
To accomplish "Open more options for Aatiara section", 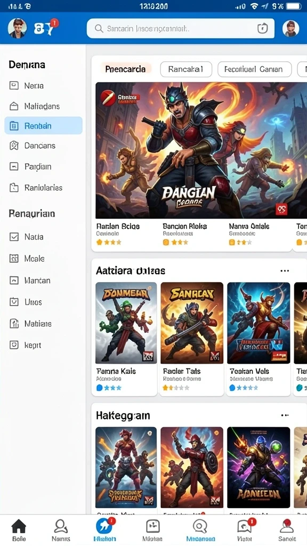I will click(x=285, y=270).
